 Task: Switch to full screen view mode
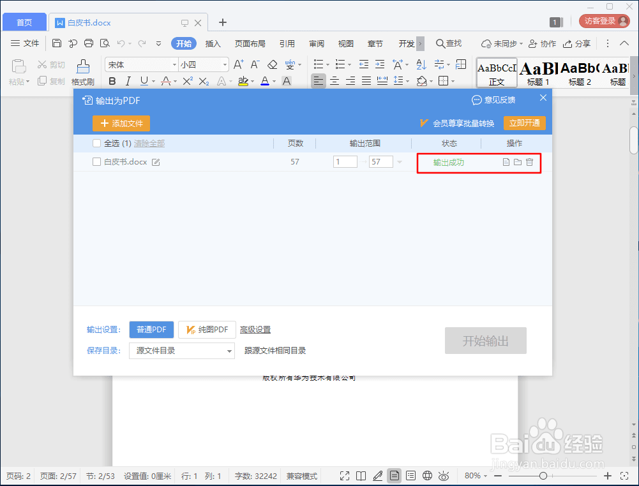pyautogui.click(x=345, y=476)
